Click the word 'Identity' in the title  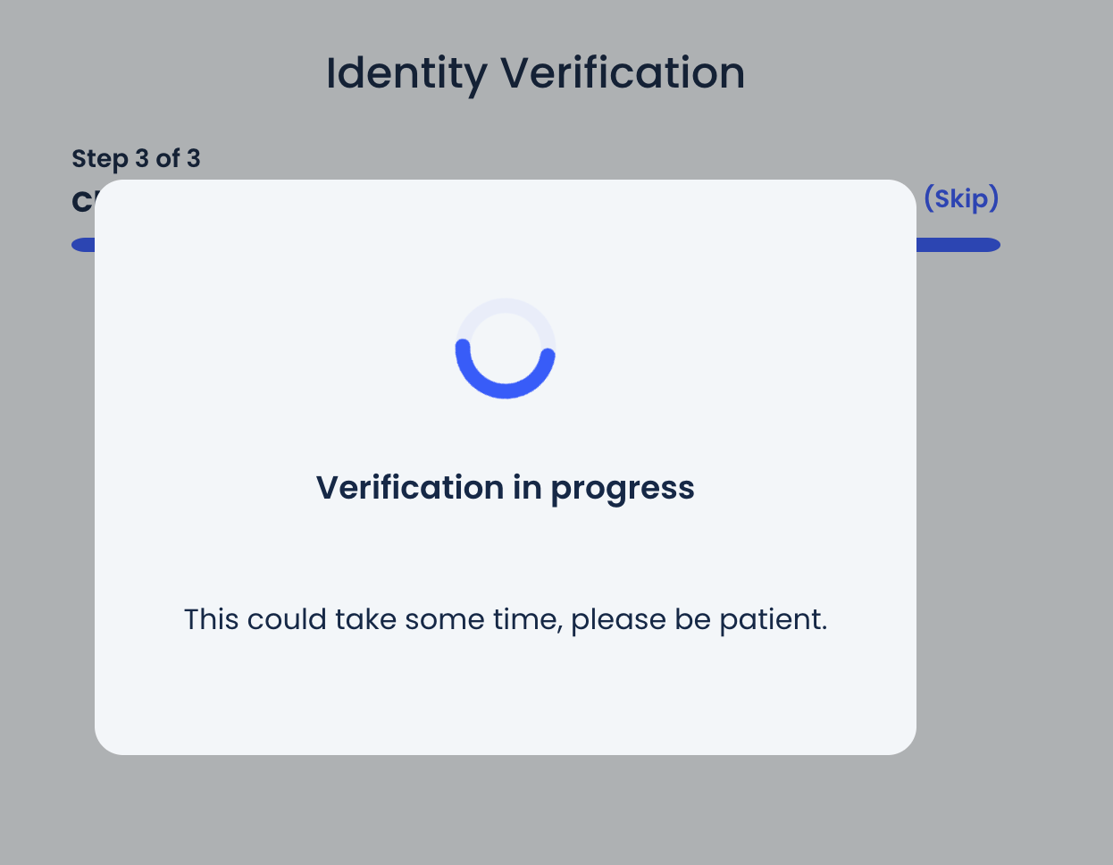click(x=406, y=73)
